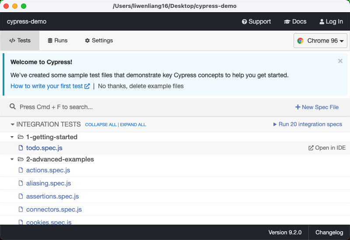Collapse the INTEGRATION TESTS section arrow
Screen dimensions: 350x240
(x=13, y=124)
